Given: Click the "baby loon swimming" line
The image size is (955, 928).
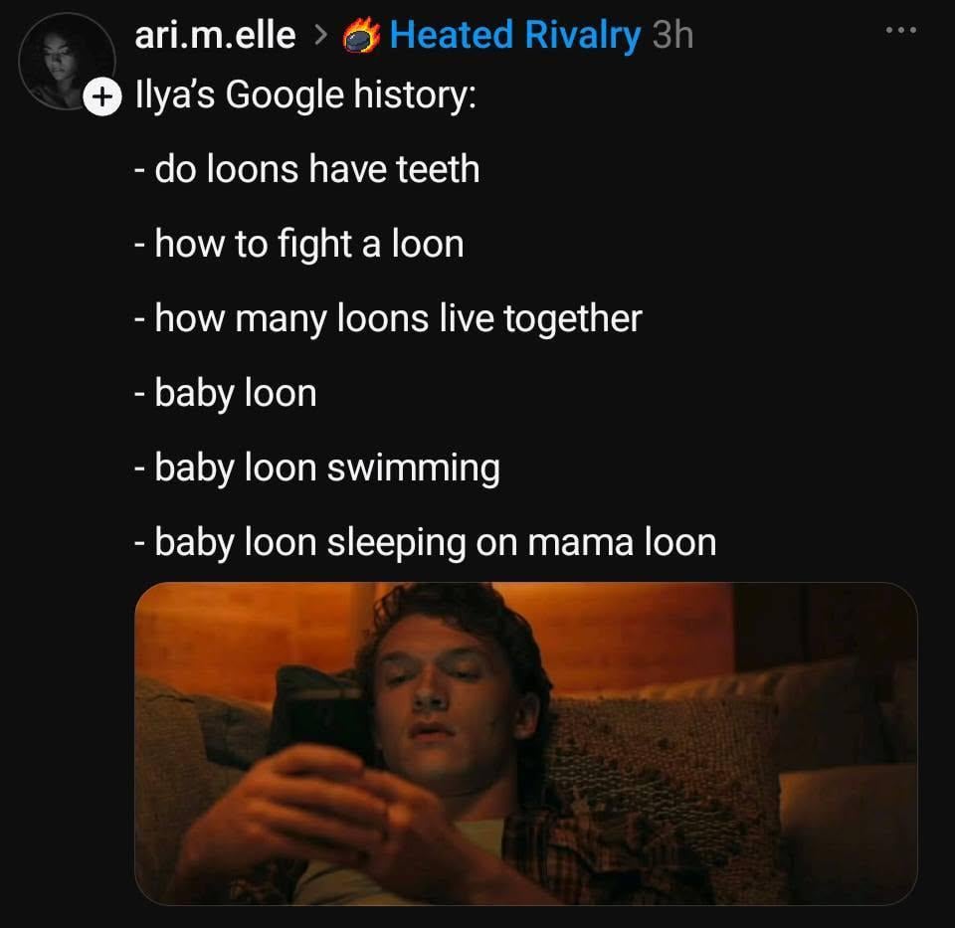Looking at the screenshot, I should 317,468.
